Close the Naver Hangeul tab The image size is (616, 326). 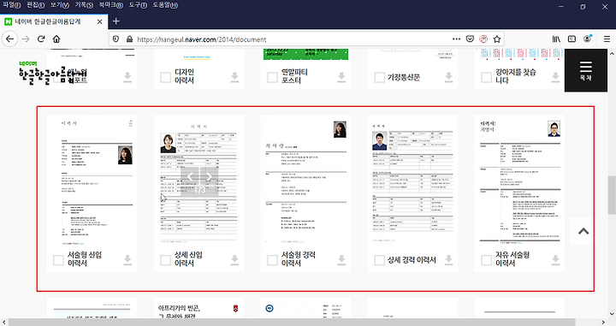pyautogui.click(x=100, y=21)
